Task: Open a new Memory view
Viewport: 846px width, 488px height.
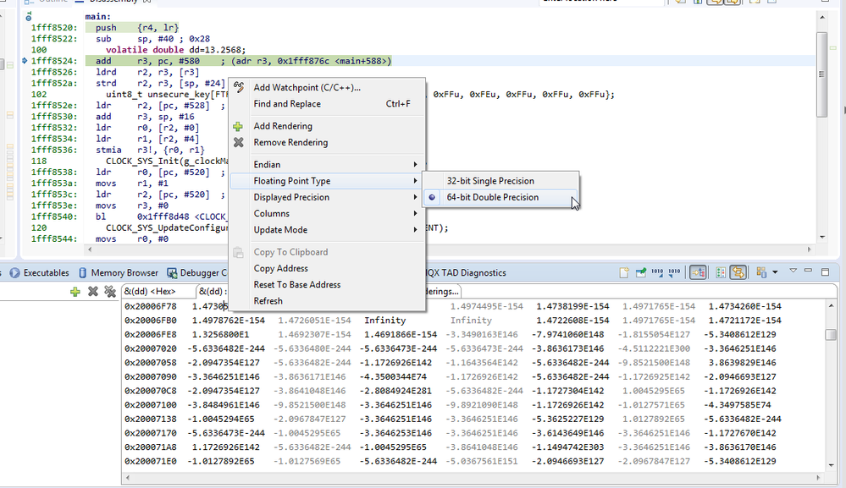Action: tap(624, 272)
